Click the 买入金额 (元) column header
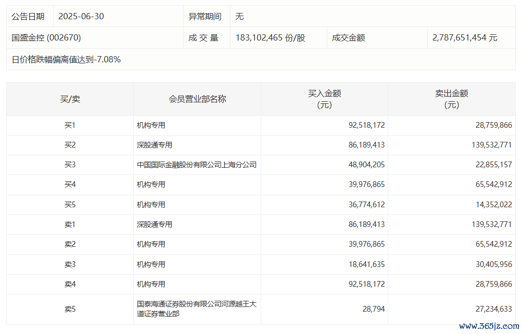Image resolution: width=523 pixels, height=334 pixels. [325, 99]
